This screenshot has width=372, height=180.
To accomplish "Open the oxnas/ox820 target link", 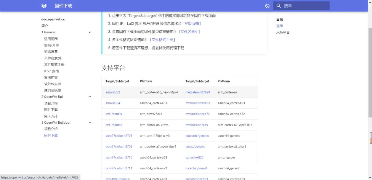I will (x=194, y=158).
